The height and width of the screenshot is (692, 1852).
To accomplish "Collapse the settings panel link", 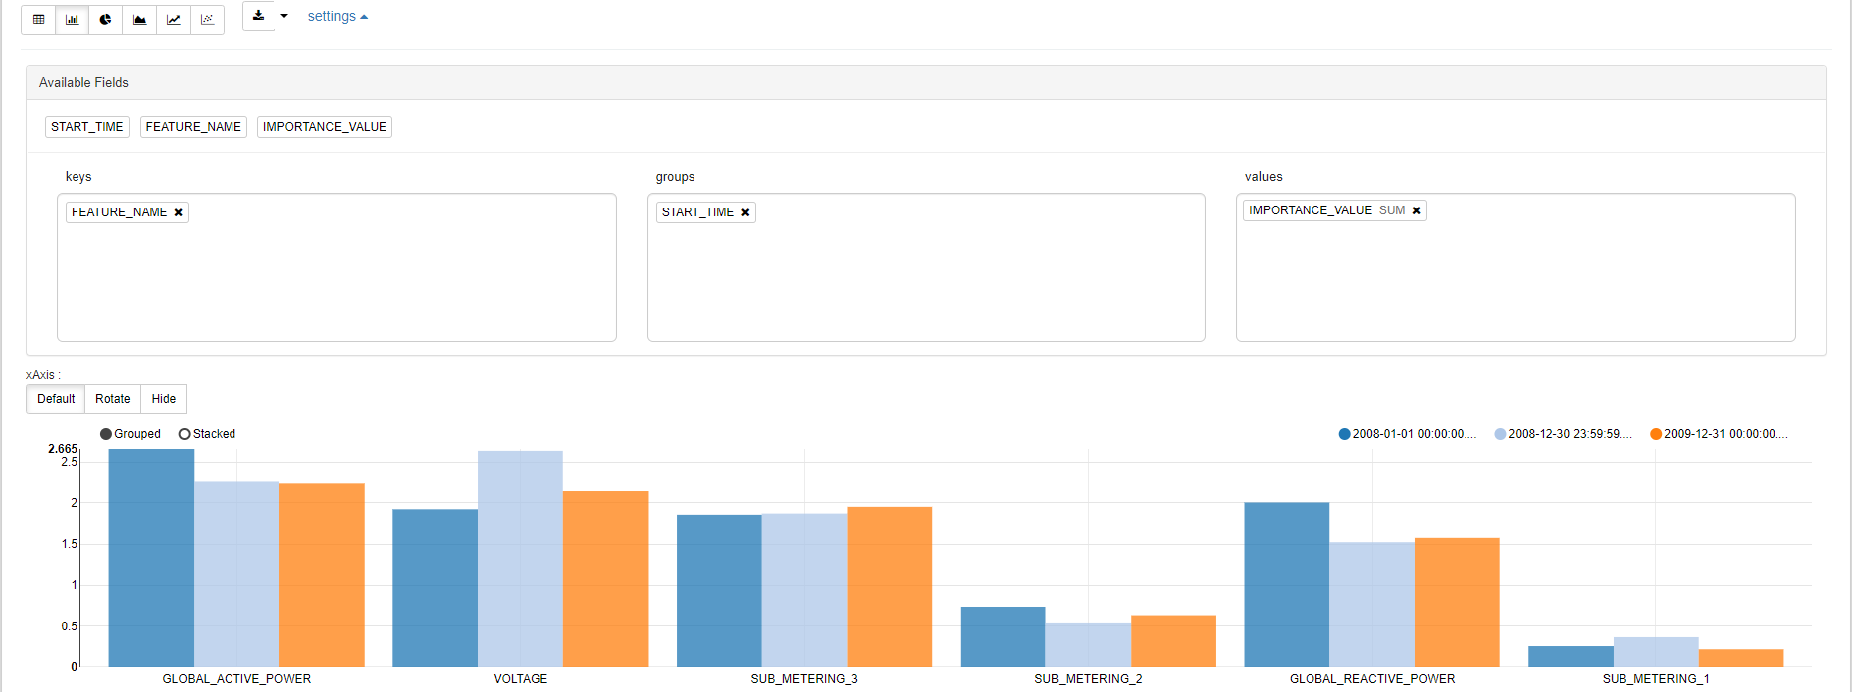I will (338, 16).
